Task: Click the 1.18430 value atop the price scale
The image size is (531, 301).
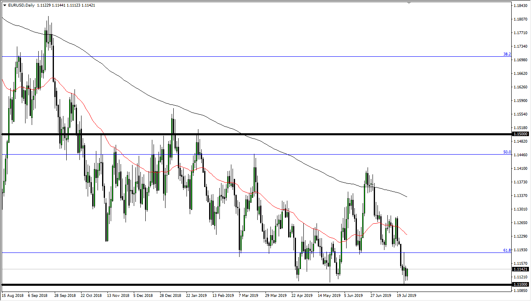Action: (x=520, y=6)
